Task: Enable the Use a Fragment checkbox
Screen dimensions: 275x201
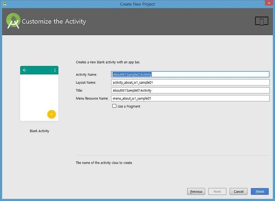Action: [x=114, y=106]
